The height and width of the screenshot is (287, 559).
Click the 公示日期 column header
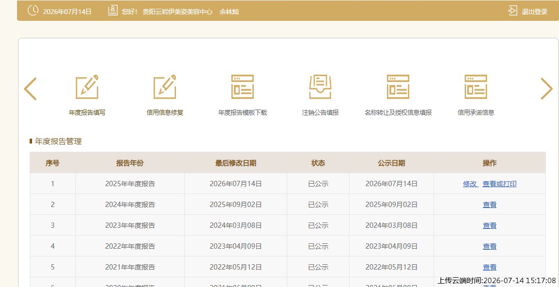391,163
